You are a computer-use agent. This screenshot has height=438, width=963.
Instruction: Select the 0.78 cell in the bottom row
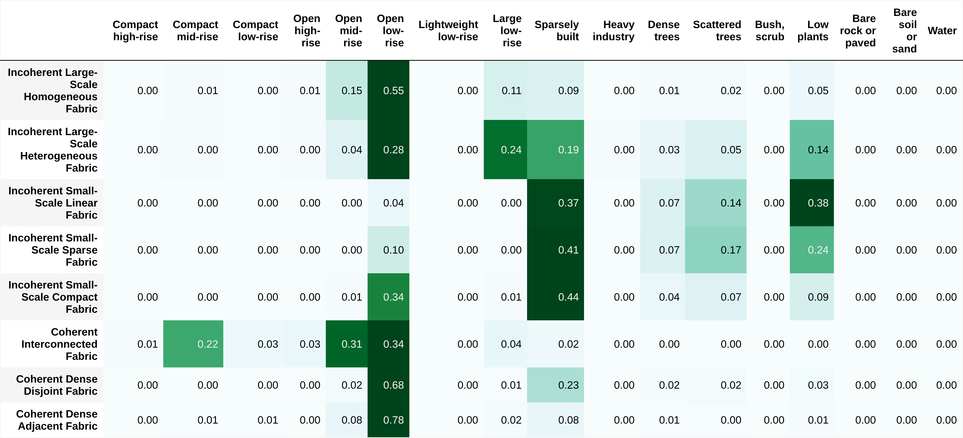389,420
